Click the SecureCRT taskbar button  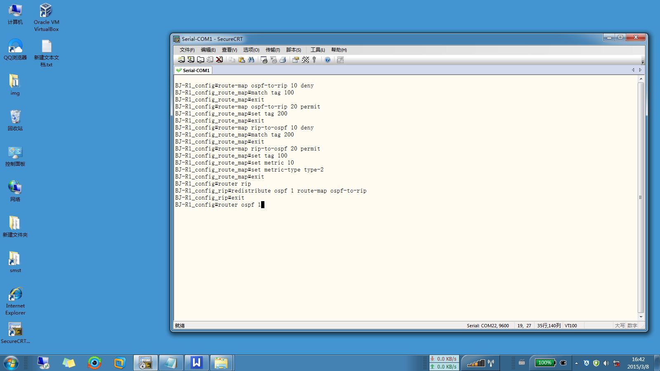pyautogui.click(x=145, y=363)
